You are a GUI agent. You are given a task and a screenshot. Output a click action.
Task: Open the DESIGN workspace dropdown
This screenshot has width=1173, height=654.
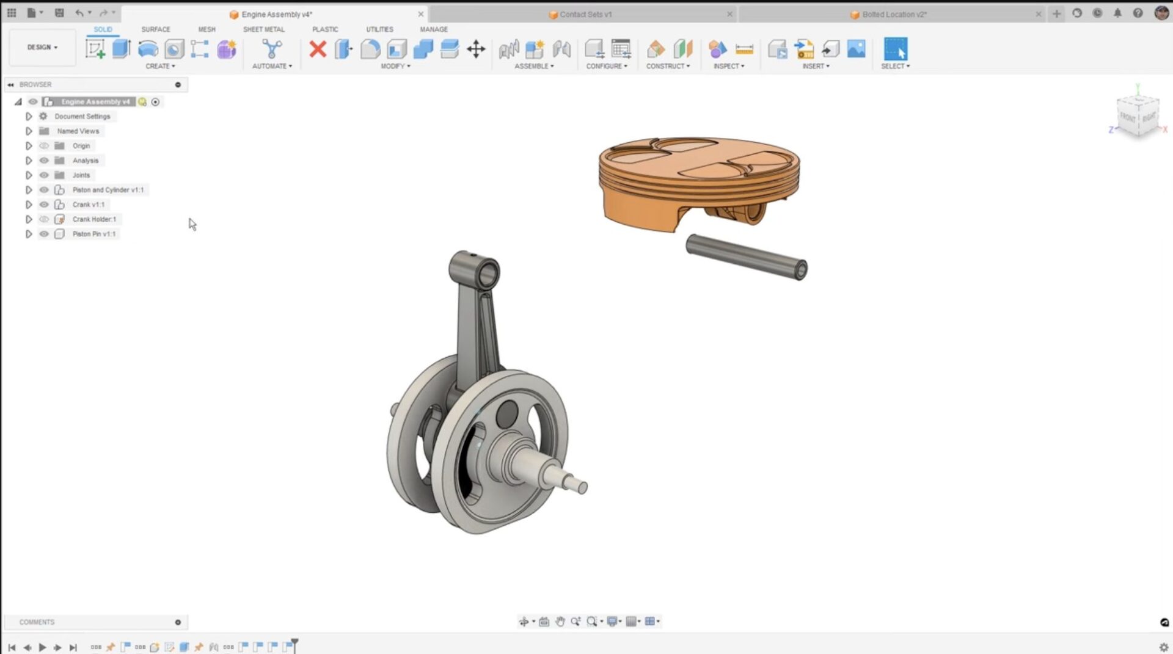pos(42,47)
